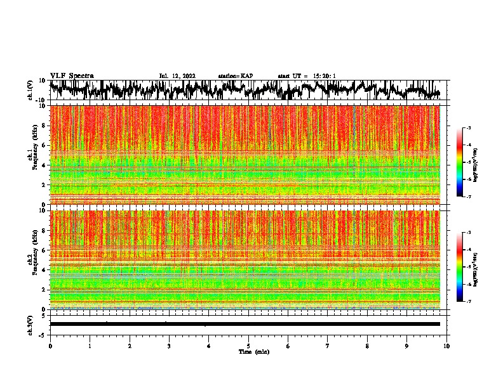Click the "8" kHz tick on ch.1 spectrogram

coord(44,126)
